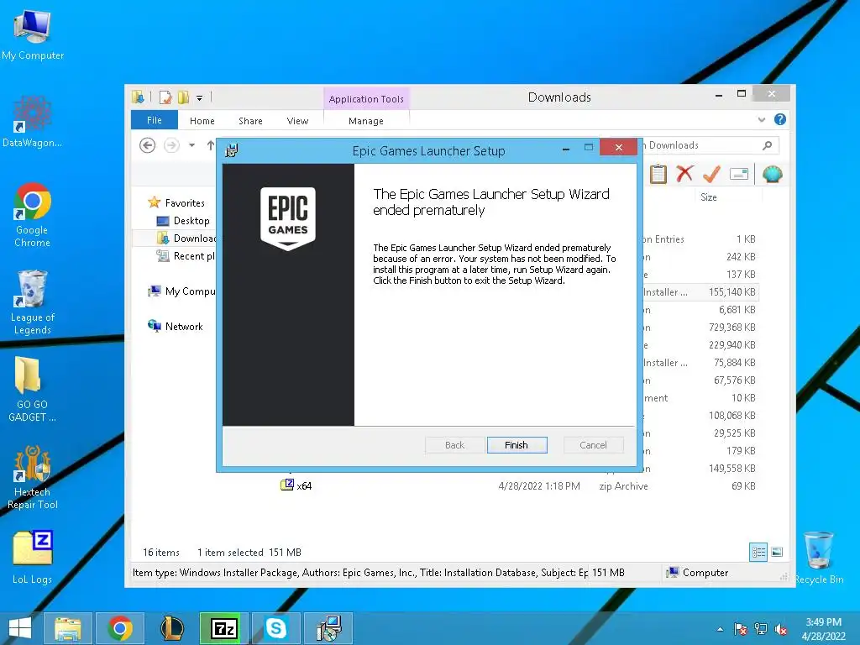Select the Application Tools tab header

(366, 99)
